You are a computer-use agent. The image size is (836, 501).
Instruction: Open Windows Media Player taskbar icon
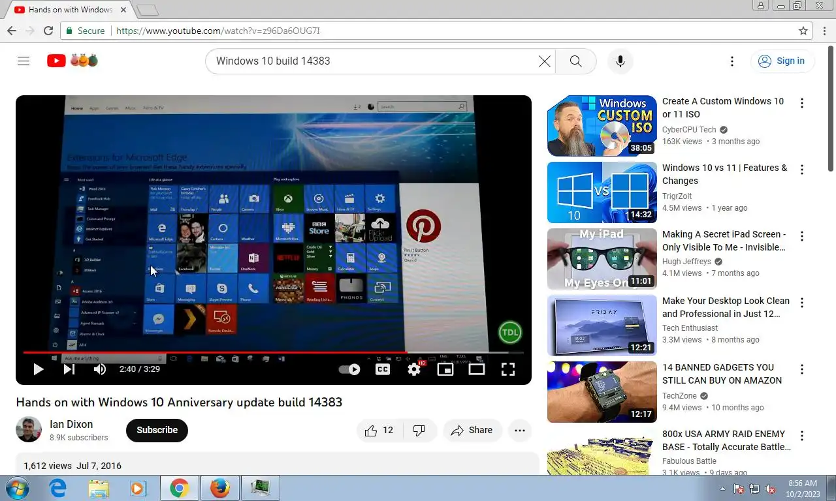tap(138, 488)
